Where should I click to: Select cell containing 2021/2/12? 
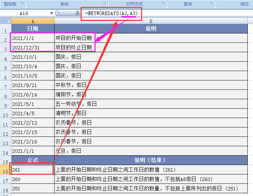(33, 123)
